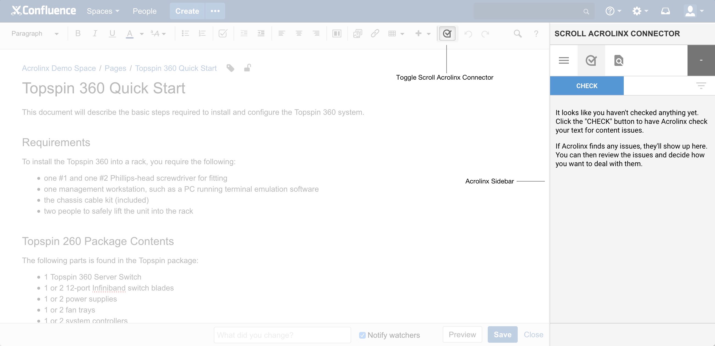The height and width of the screenshot is (346, 715).
Task: Open the table insert dropdown
Action: pyautogui.click(x=396, y=34)
